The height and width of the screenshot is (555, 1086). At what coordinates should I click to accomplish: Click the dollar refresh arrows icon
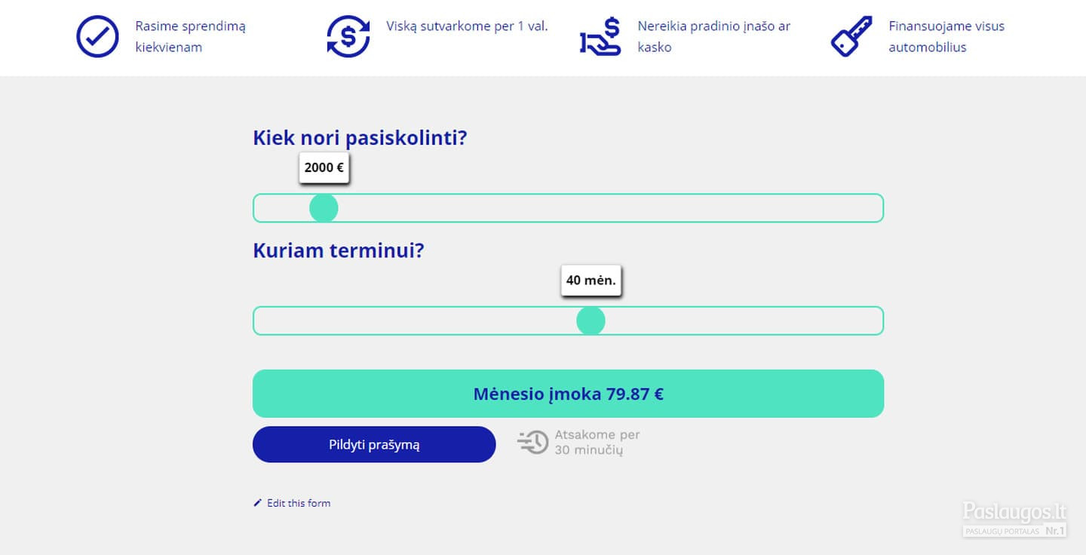tap(348, 36)
